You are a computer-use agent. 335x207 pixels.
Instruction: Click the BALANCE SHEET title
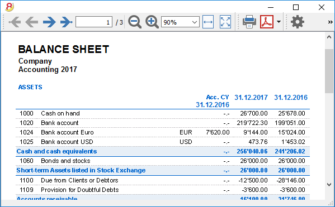(64, 49)
